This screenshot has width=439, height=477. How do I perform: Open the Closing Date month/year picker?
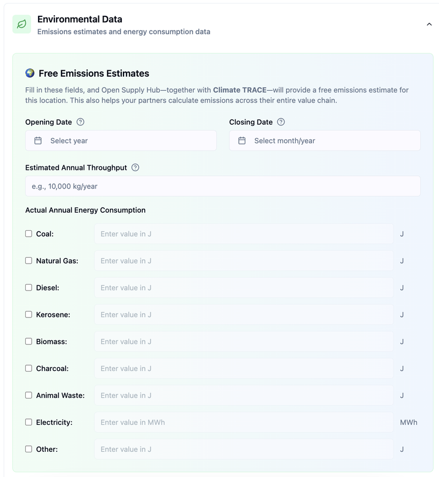tap(325, 141)
